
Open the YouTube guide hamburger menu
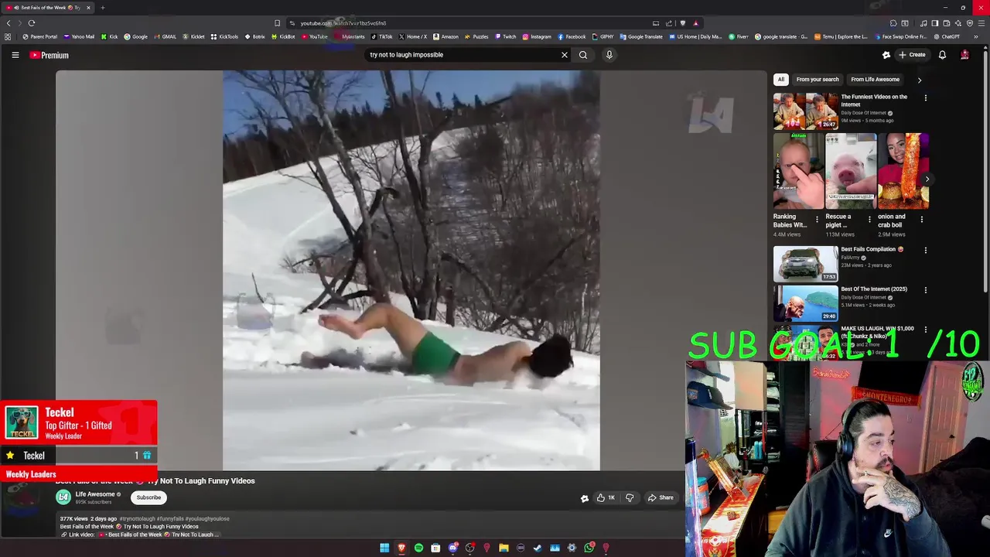pyautogui.click(x=15, y=55)
